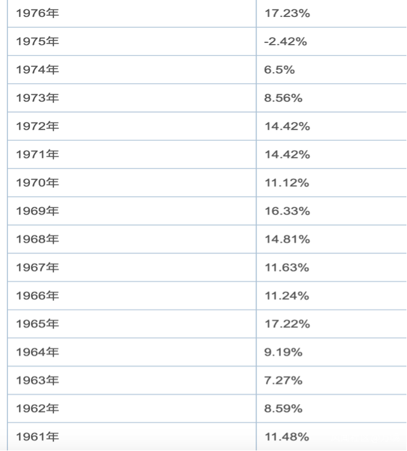
Task: Click the 1974年 year cell
Action: (38, 70)
